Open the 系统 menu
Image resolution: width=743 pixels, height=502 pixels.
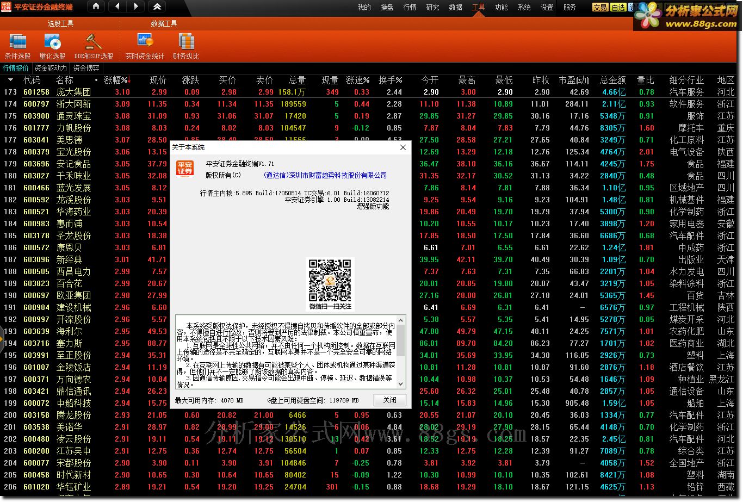pos(524,7)
